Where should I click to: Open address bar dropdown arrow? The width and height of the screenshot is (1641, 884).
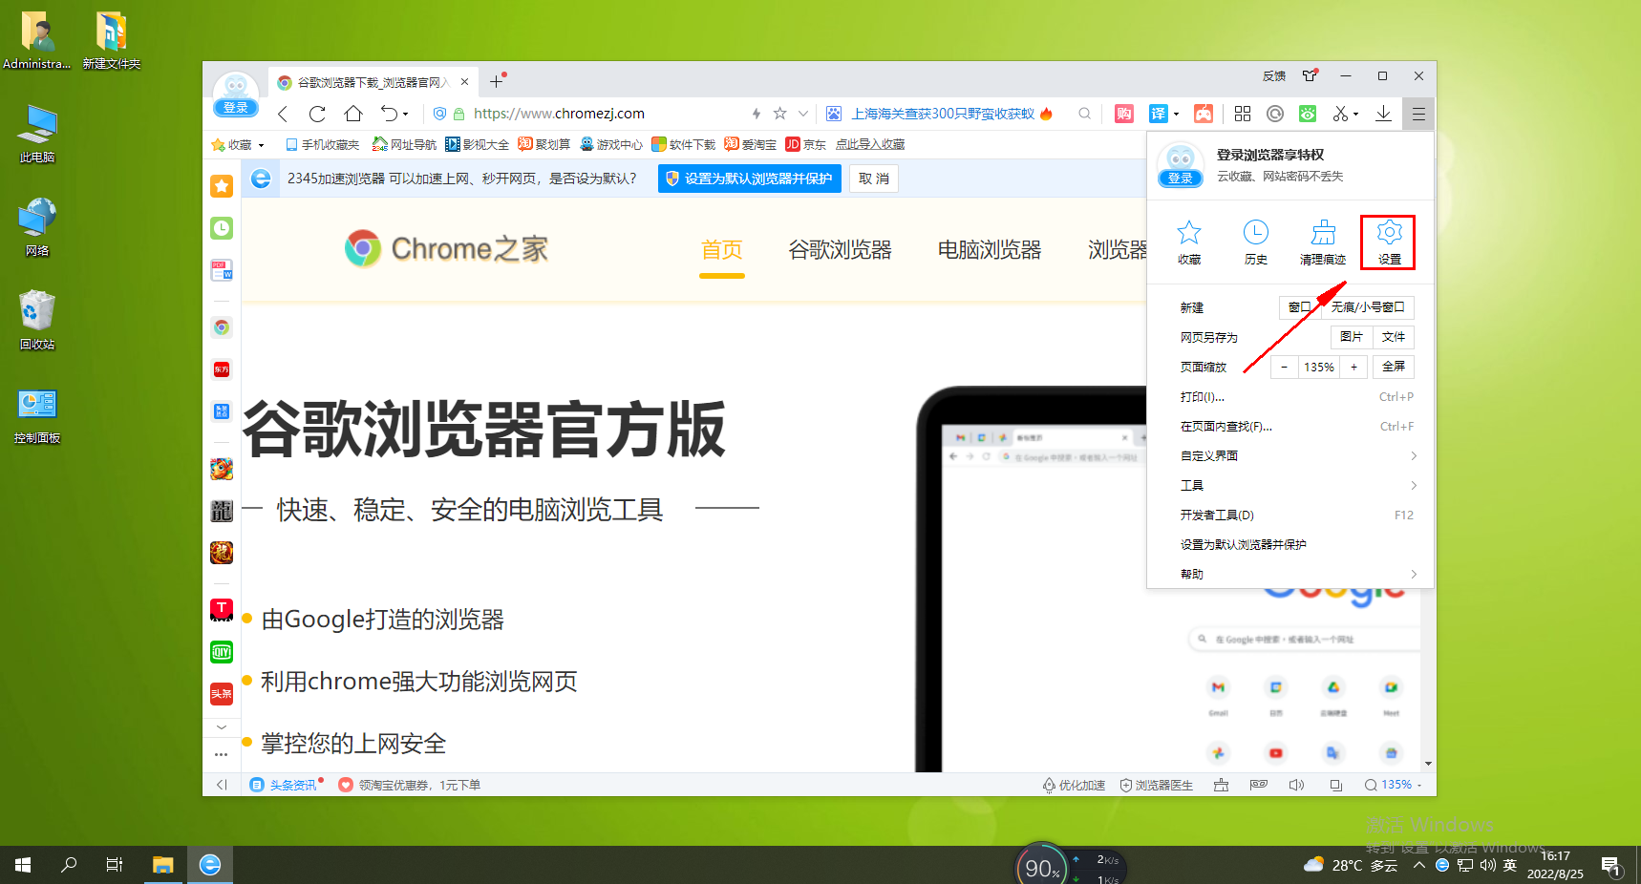pos(803,114)
